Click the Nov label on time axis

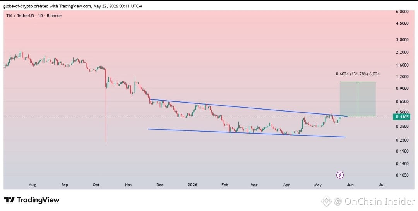point(128,185)
